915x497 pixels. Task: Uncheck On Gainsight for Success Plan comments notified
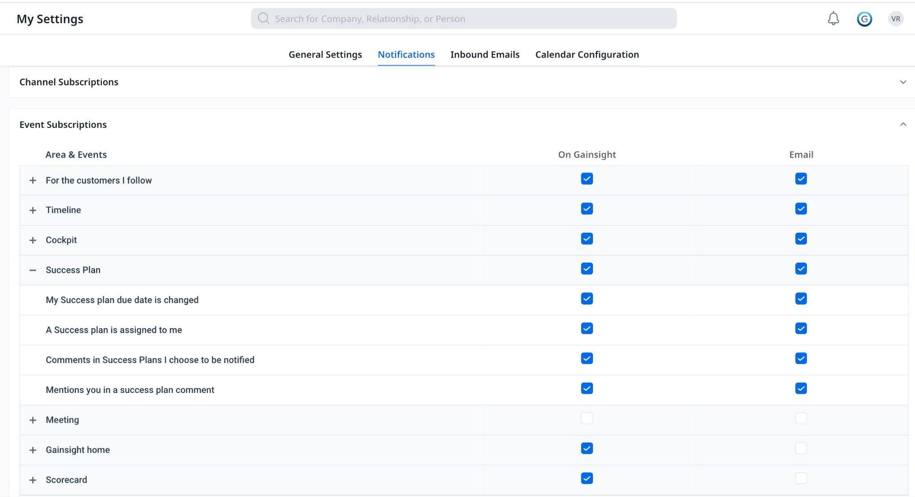pos(587,358)
